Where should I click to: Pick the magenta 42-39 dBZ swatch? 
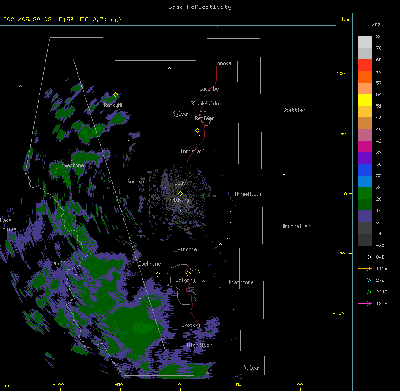[x=365, y=146]
